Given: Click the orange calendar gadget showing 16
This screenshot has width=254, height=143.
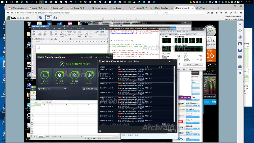Looking at the screenshot, I should point(211,56).
